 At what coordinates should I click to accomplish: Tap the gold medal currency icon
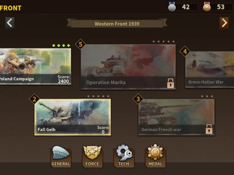click(207, 7)
